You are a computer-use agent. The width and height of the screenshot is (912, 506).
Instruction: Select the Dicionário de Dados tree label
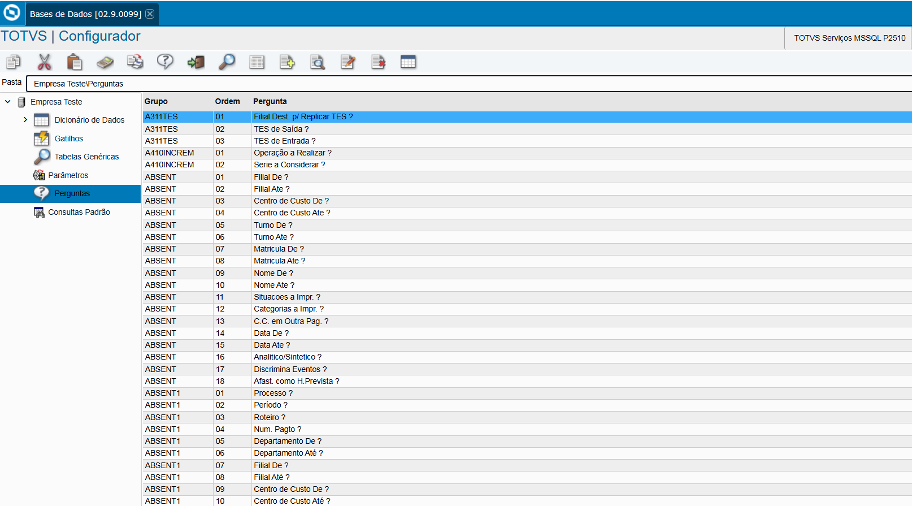click(89, 120)
